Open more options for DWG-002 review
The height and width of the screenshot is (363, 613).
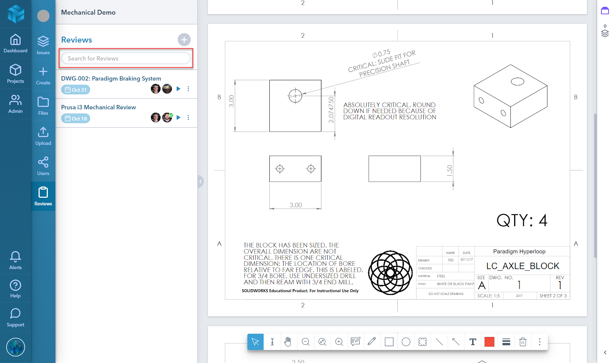(188, 89)
